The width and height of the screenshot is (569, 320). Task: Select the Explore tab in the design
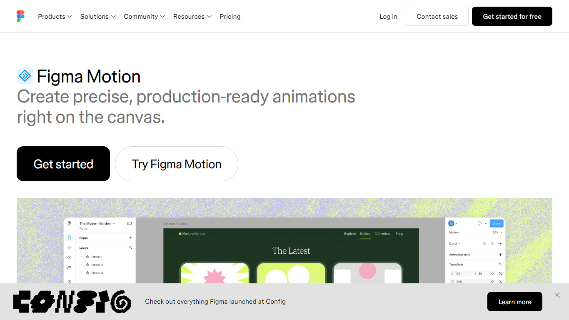tap(350, 234)
